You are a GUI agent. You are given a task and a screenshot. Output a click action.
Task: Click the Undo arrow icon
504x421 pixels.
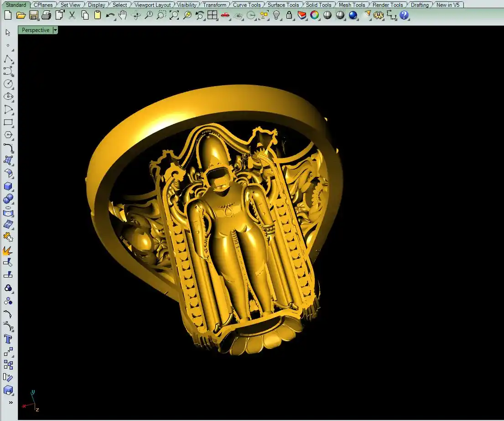110,15
